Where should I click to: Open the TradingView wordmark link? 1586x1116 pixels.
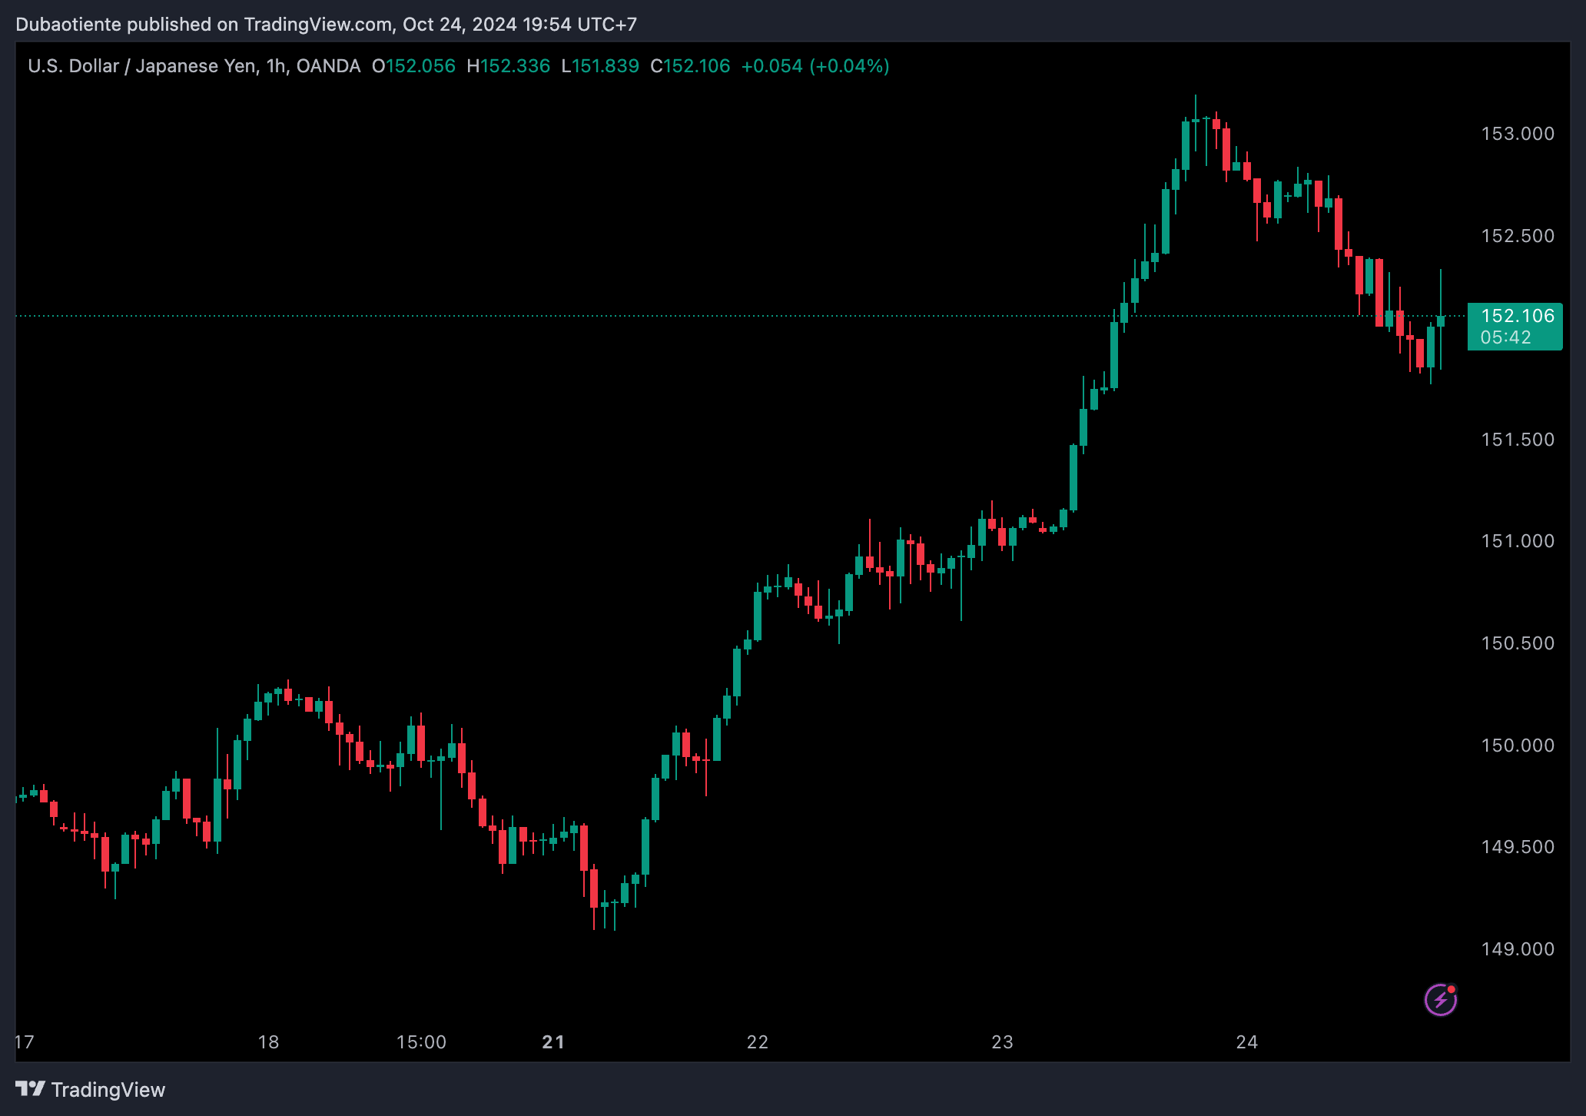108,1090
